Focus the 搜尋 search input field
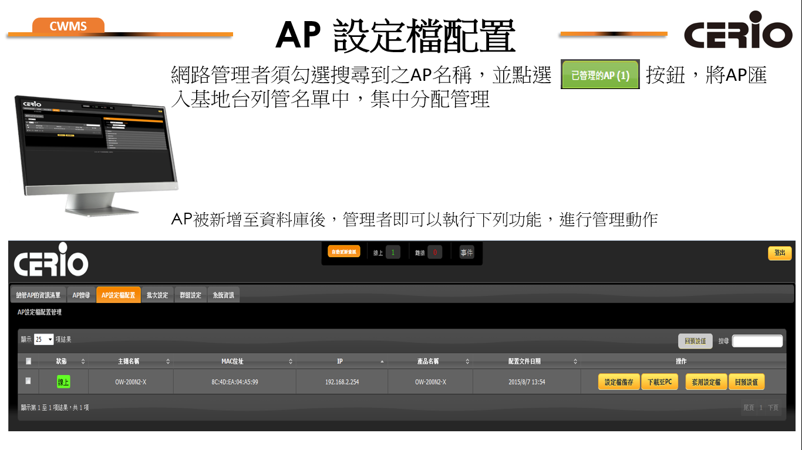This screenshot has height=450, width=802. (x=757, y=341)
